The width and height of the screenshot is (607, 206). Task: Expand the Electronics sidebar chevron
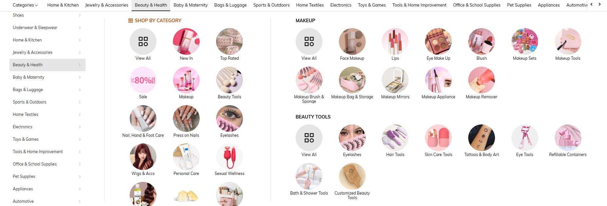pos(79,127)
